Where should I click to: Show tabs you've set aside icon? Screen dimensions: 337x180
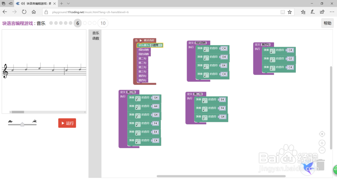pyautogui.click(x=3, y=3)
